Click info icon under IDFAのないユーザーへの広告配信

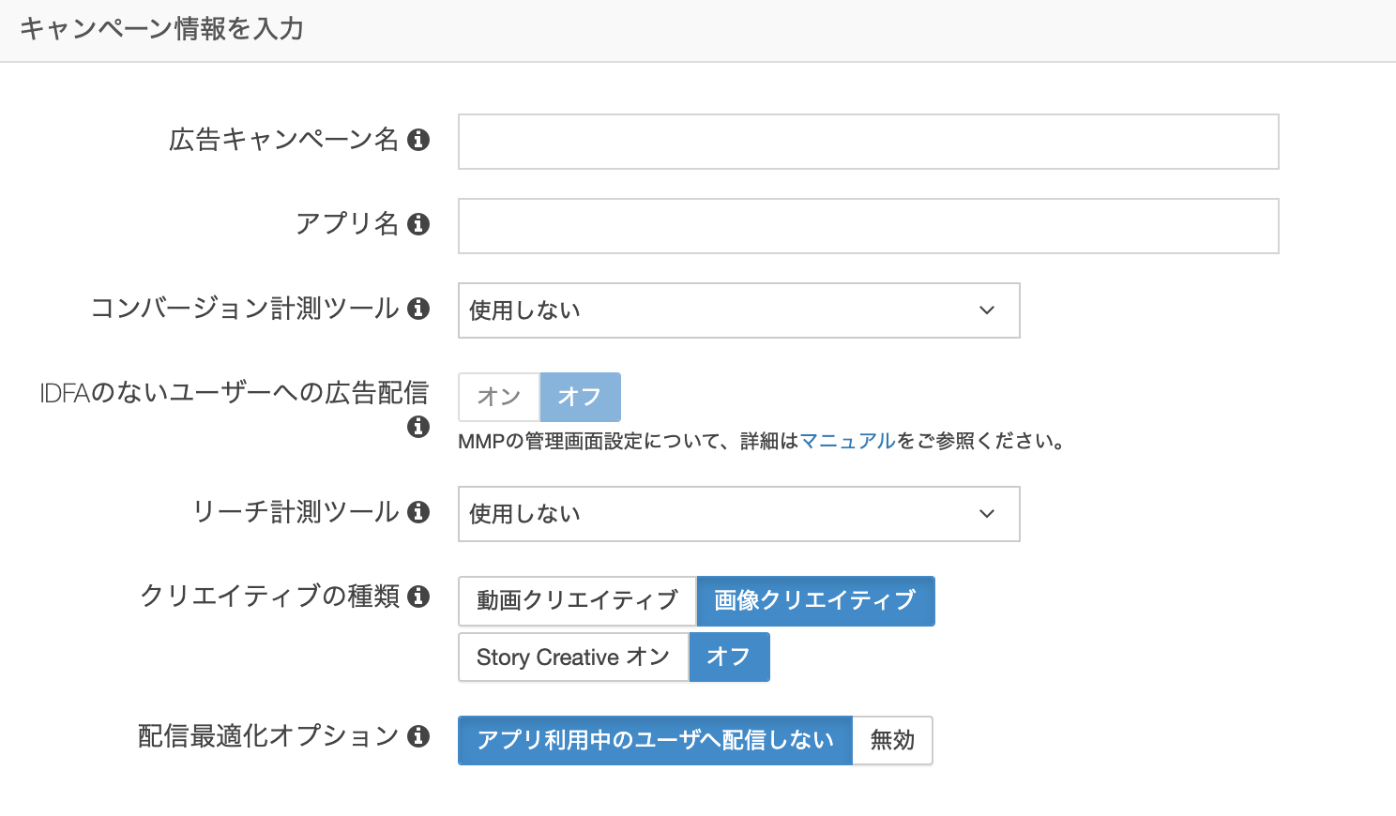(x=418, y=427)
